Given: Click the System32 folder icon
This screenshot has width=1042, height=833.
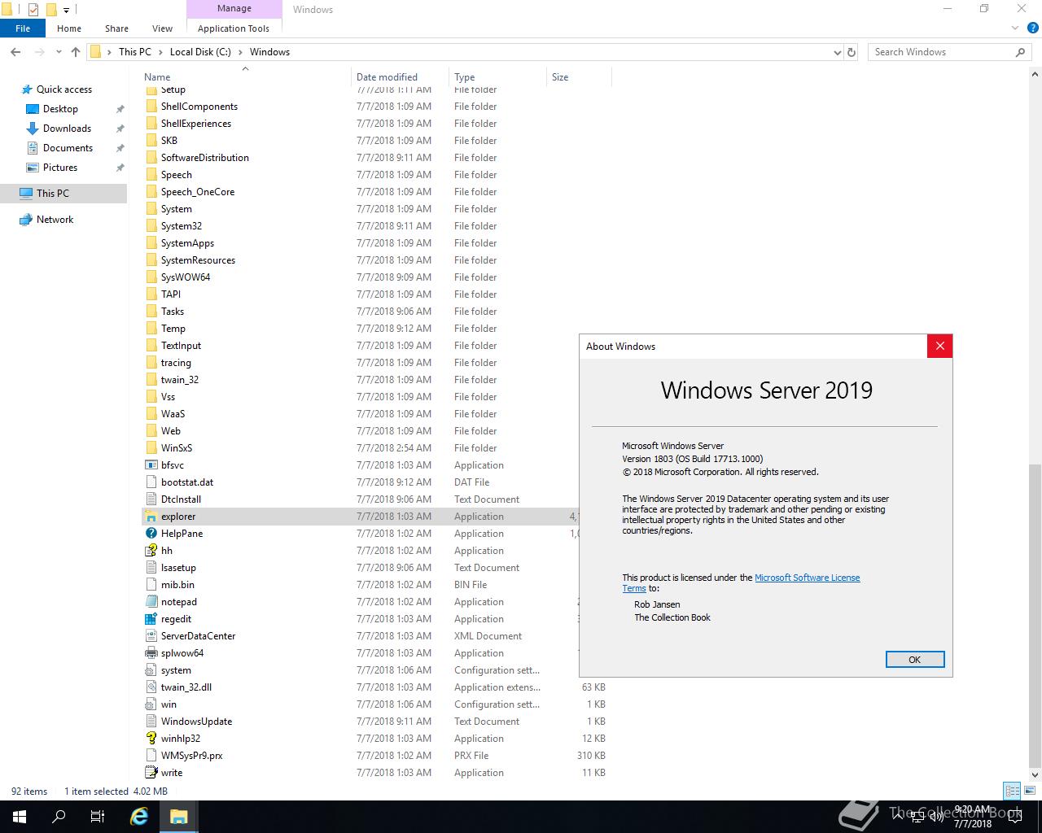Looking at the screenshot, I should 151,226.
